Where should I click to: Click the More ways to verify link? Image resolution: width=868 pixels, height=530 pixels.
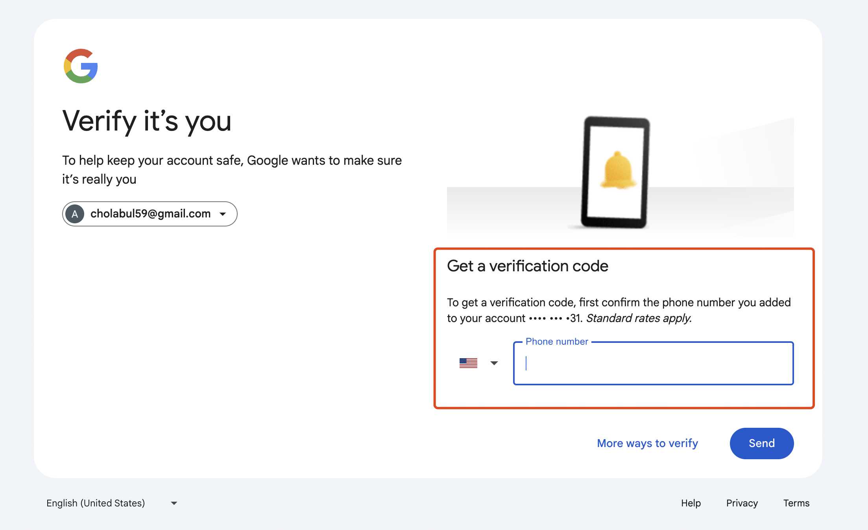click(647, 444)
